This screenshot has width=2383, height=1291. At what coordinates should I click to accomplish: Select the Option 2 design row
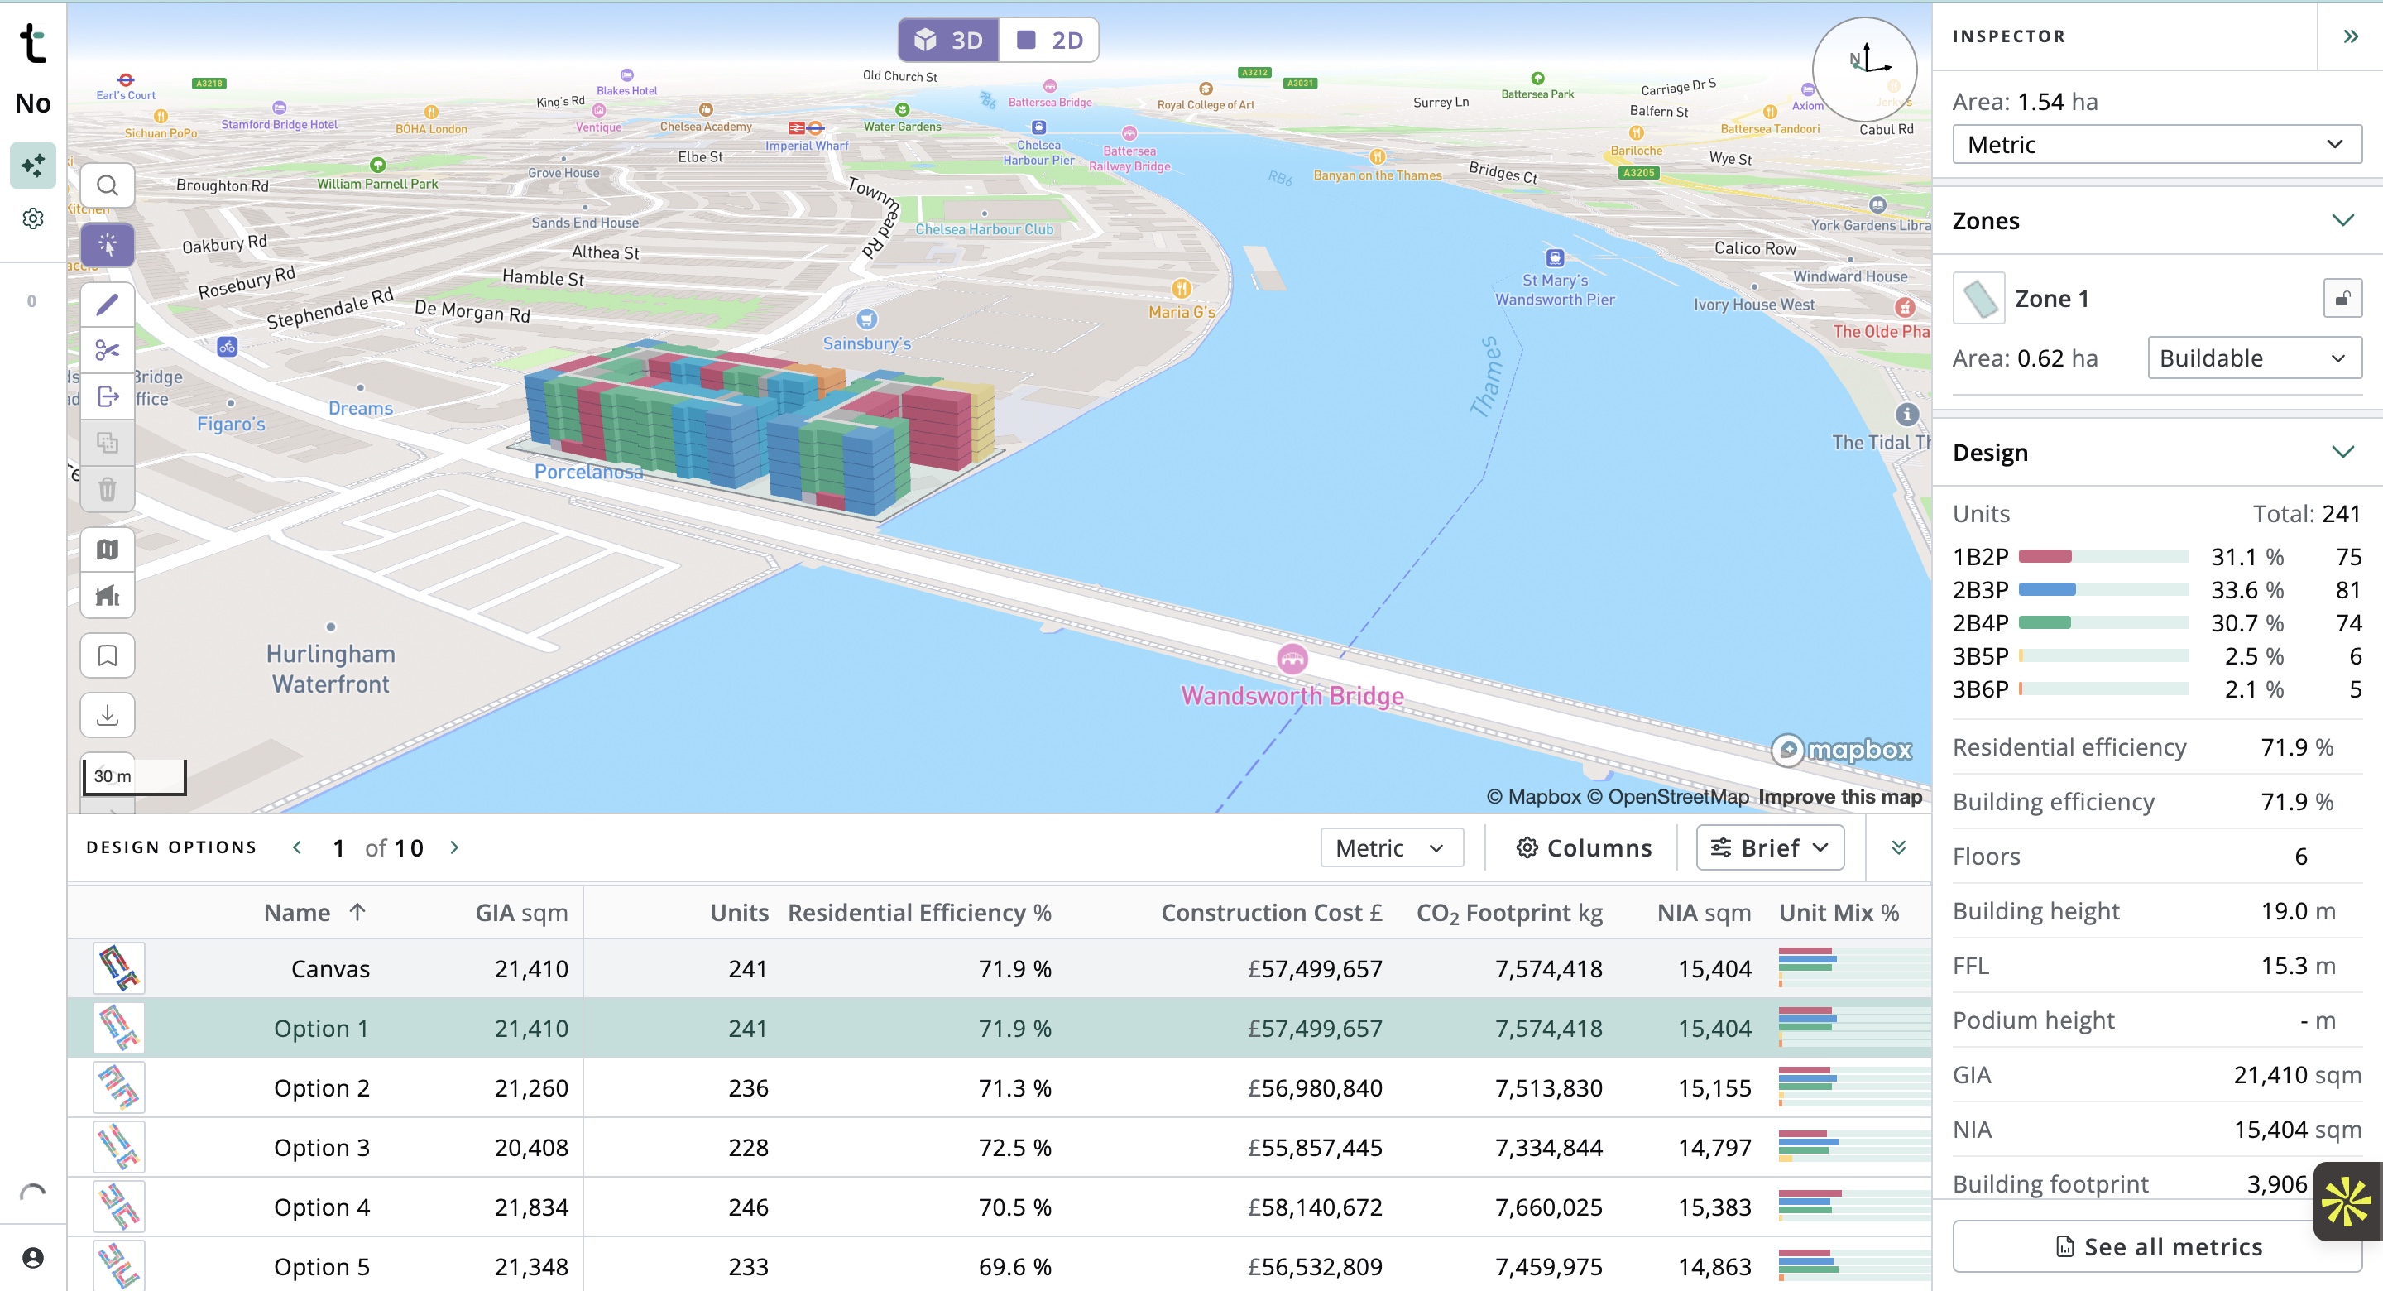pyautogui.click(x=999, y=1087)
